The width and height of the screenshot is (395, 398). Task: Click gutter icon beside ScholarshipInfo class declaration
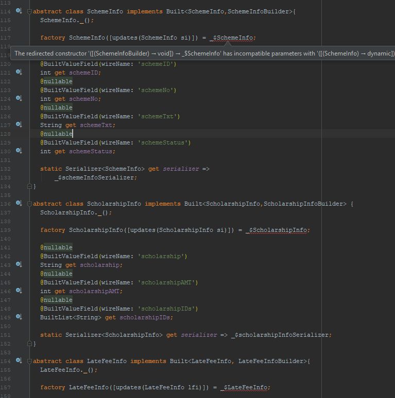coord(19,203)
